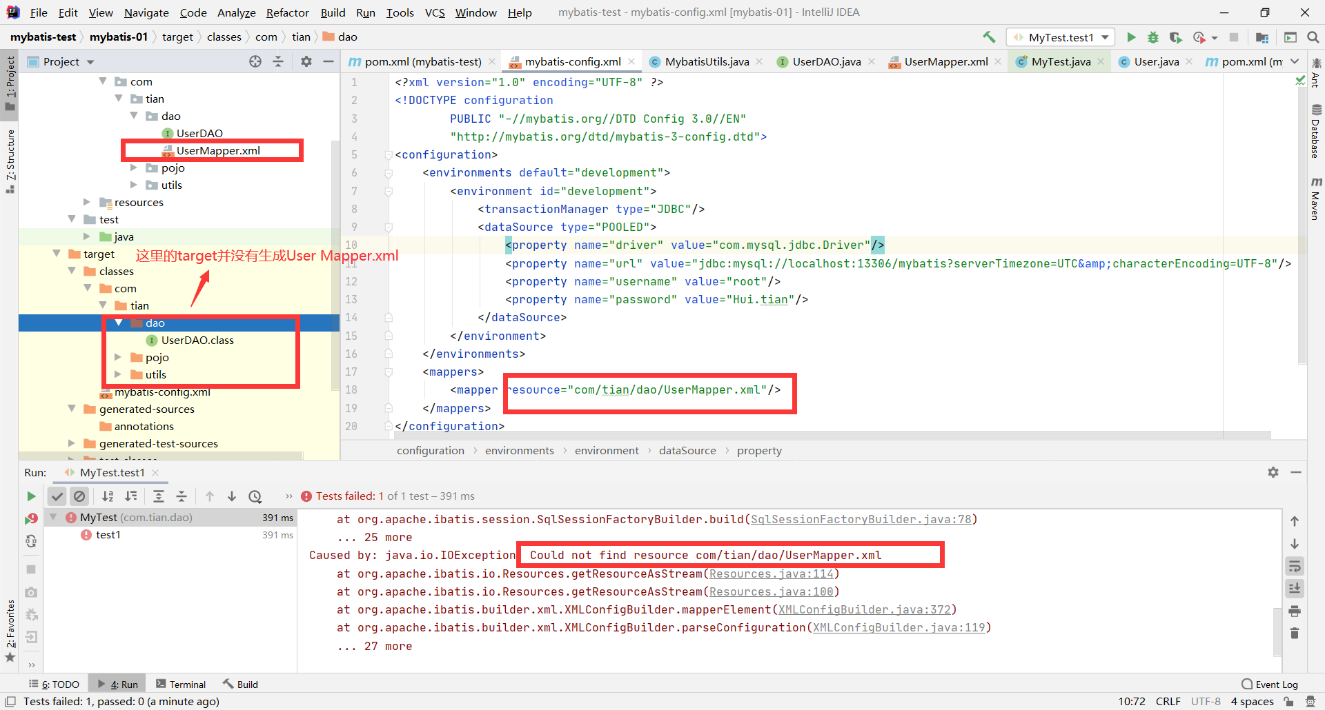This screenshot has height=710, width=1325.
Task: Switch to UserMapper.xml editor tab
Action: [945, 61]
